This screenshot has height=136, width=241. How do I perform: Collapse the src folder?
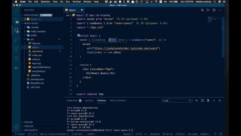pyautogui.click(x=32, y=39)
